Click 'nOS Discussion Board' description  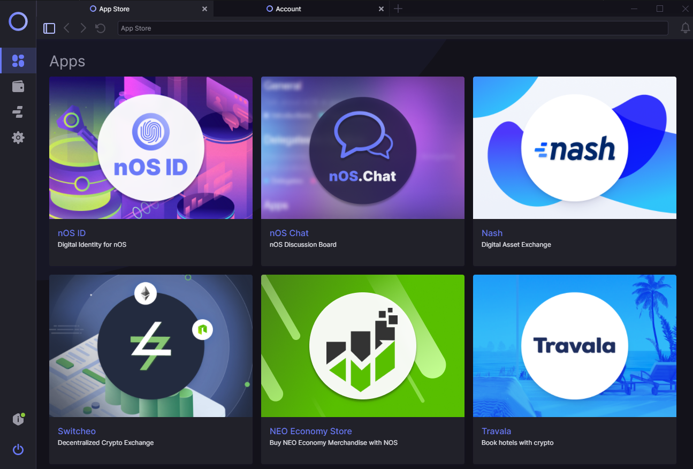point(303,245)
